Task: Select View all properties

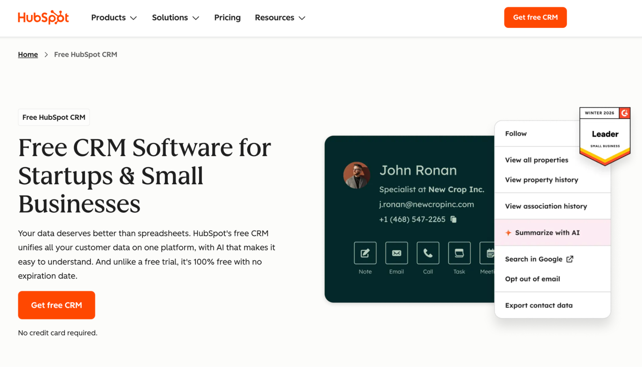Action: coord(537,160)
